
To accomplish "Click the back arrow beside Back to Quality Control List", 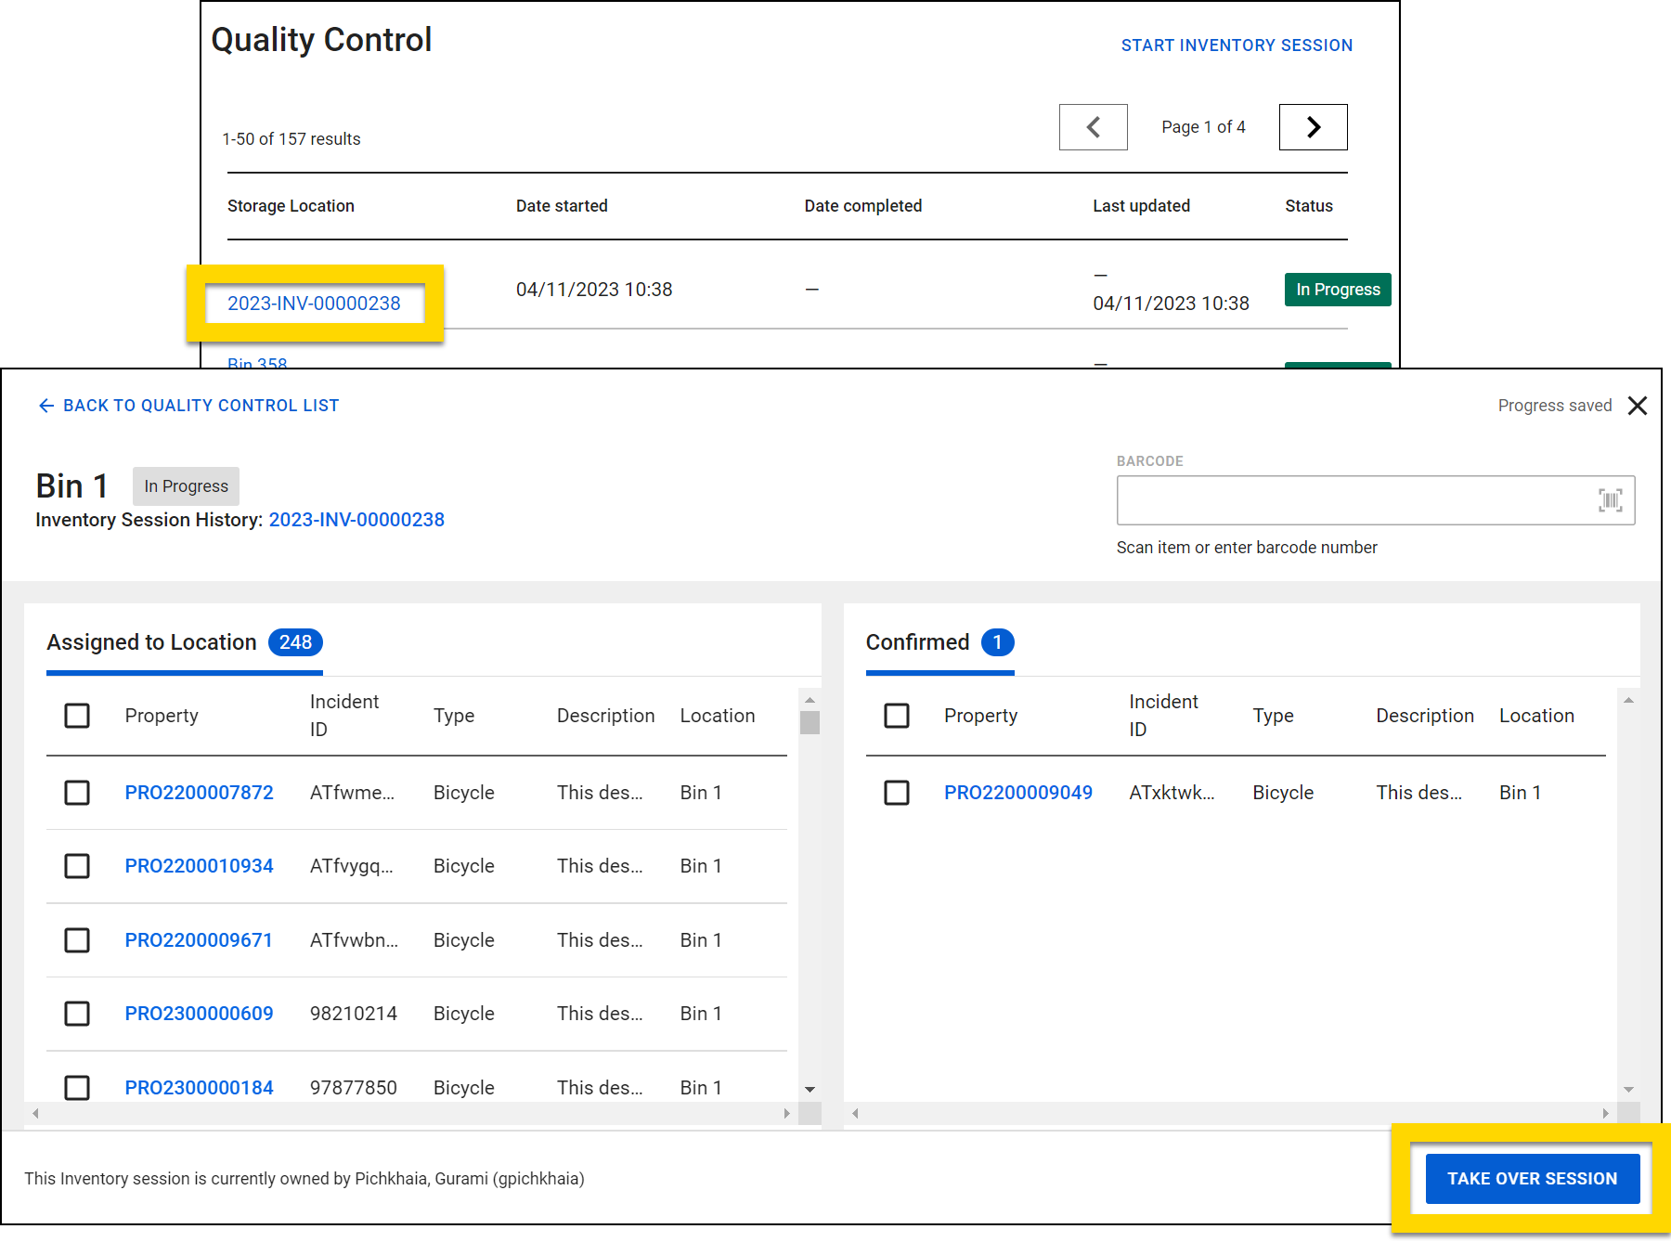I will (46, 405).
